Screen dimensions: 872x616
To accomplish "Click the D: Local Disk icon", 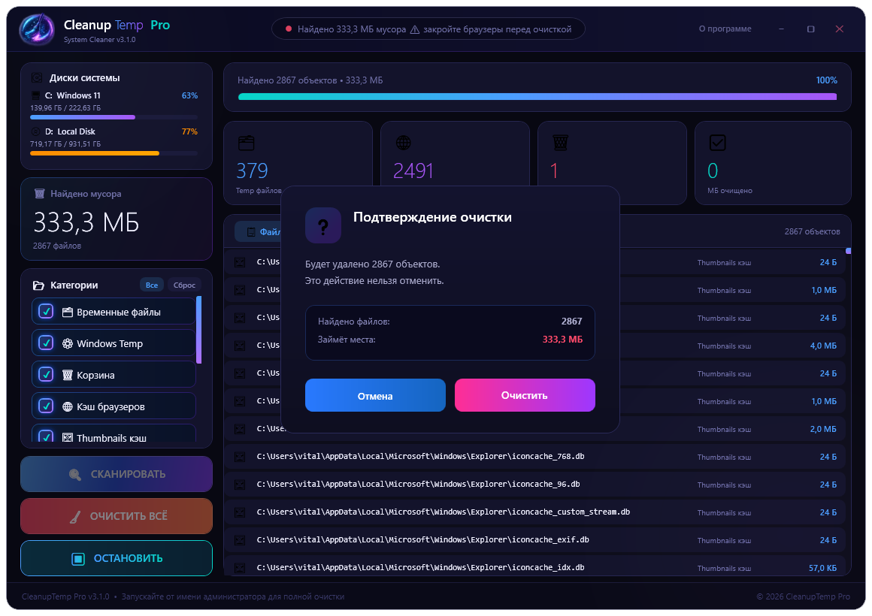I will pos(35,131).
